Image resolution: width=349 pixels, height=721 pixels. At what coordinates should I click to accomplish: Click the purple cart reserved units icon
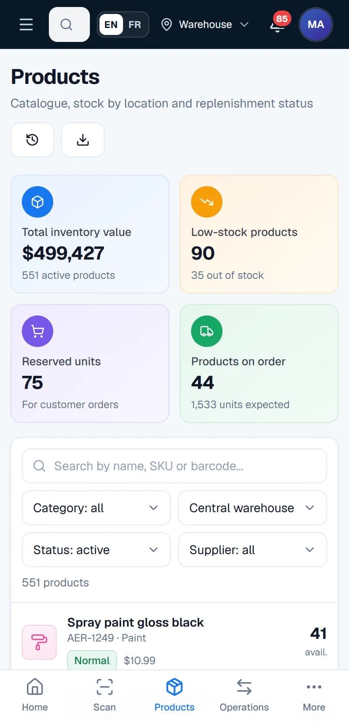(38, 331)
